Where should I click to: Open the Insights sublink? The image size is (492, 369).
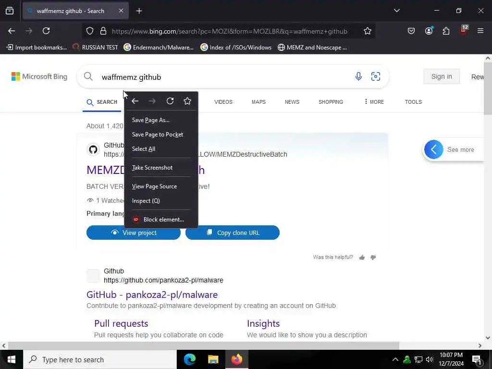coord(263,323)
